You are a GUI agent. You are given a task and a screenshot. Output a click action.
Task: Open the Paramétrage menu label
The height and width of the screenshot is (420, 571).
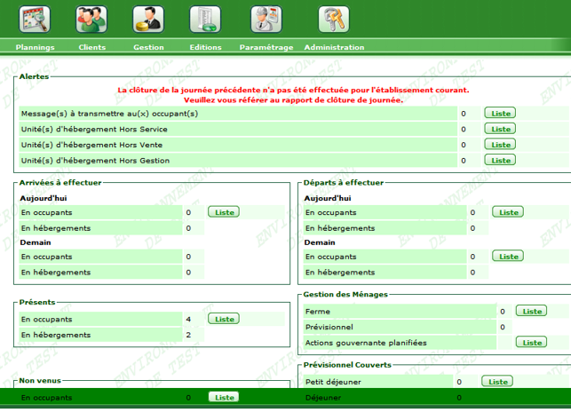tap(266, 47)
